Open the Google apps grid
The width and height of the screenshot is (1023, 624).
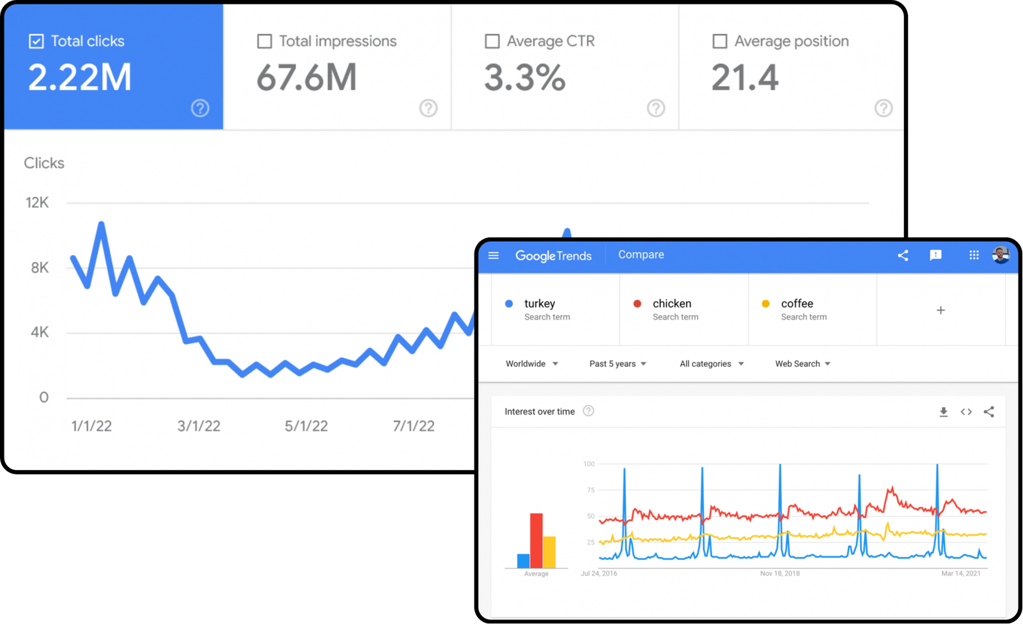[974, 256]
